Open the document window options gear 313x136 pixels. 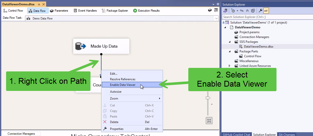coord(218,4)
